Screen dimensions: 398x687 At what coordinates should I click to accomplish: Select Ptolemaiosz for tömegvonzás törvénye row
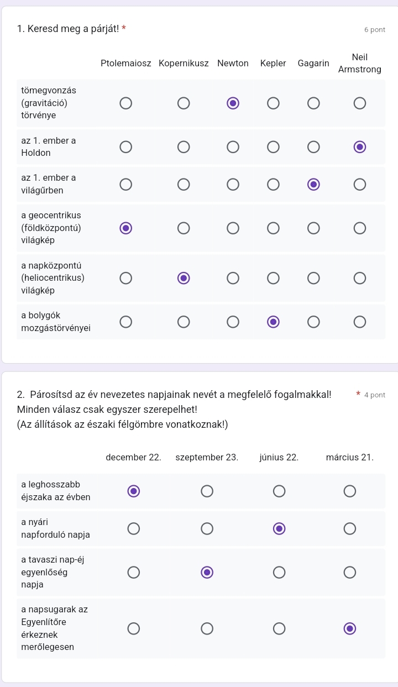(126, 103)
